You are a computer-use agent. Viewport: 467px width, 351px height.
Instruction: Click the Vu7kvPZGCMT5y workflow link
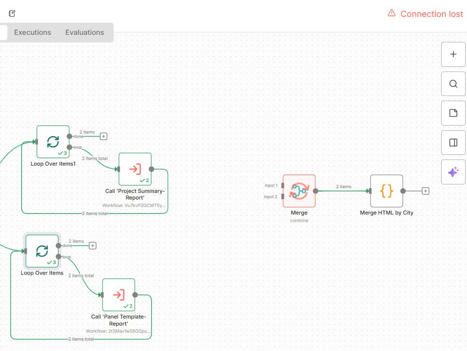point(135,205)
